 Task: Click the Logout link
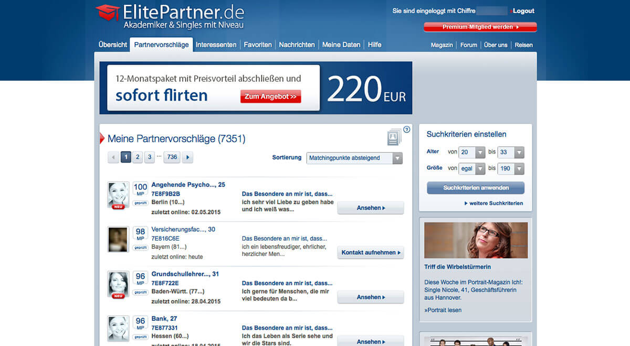(523, 11)
